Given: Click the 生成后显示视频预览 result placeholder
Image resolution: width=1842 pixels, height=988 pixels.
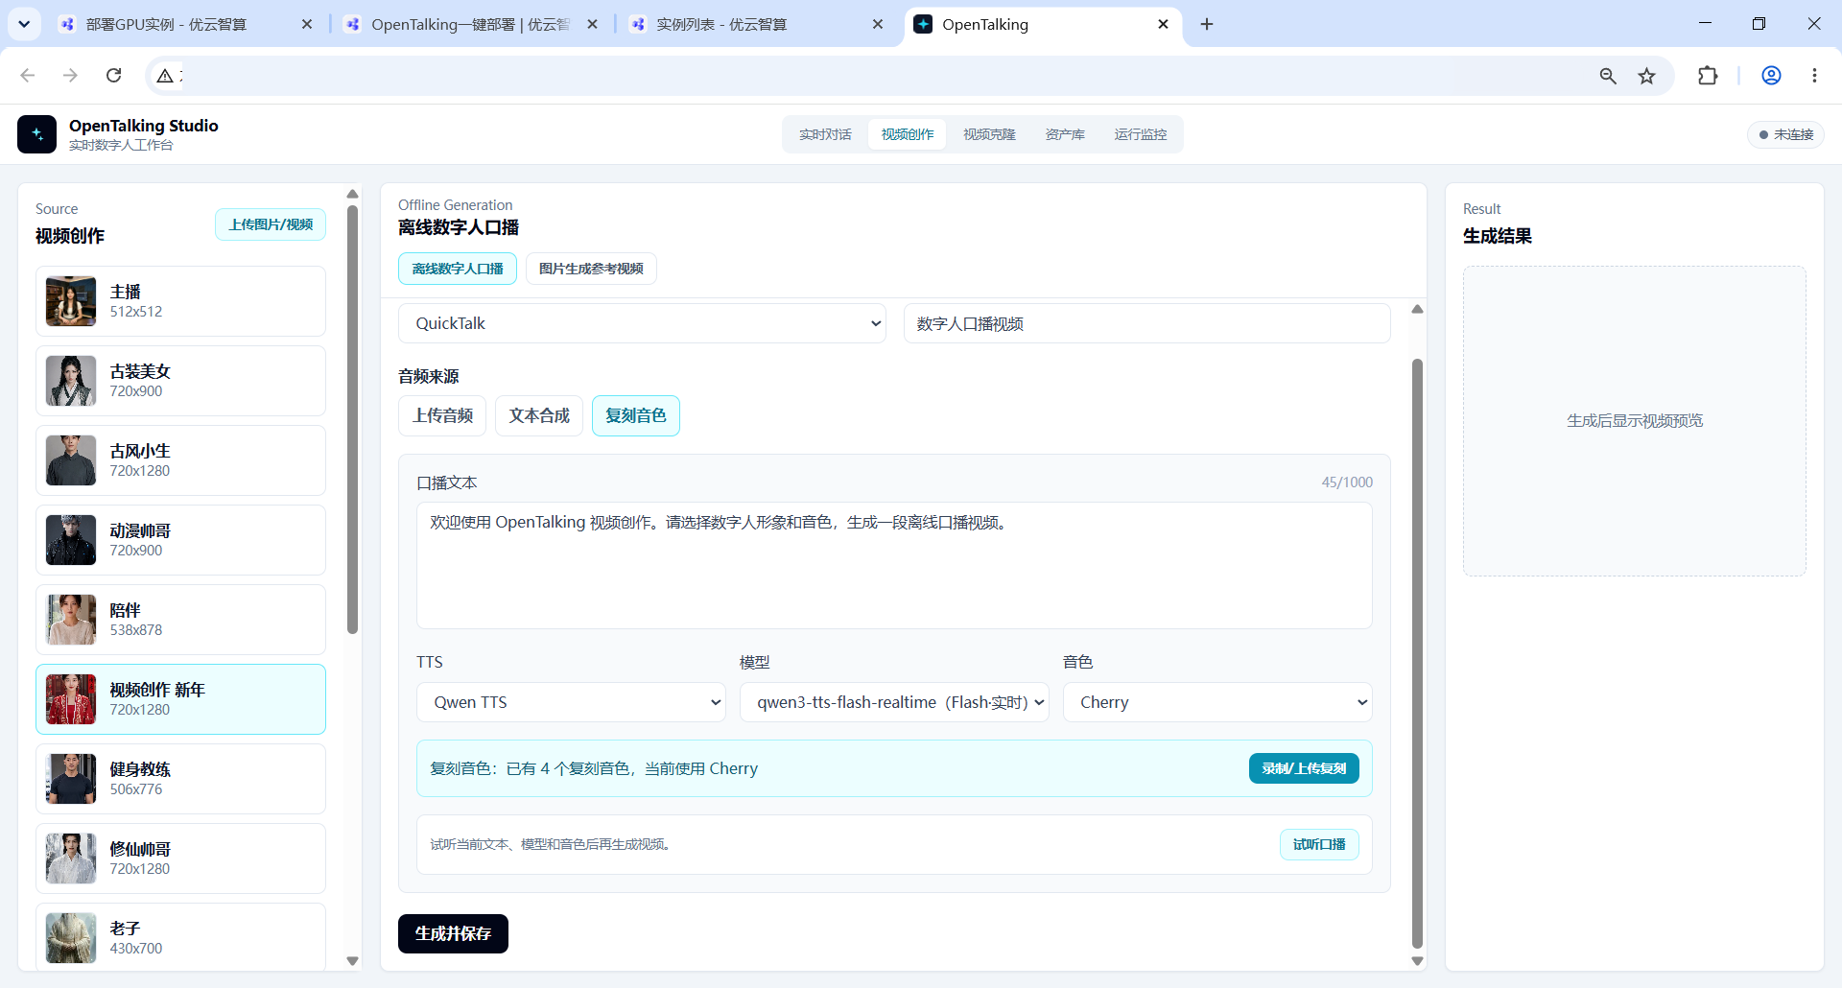Looking at the screenshot, I should [x=1634, y=421].
